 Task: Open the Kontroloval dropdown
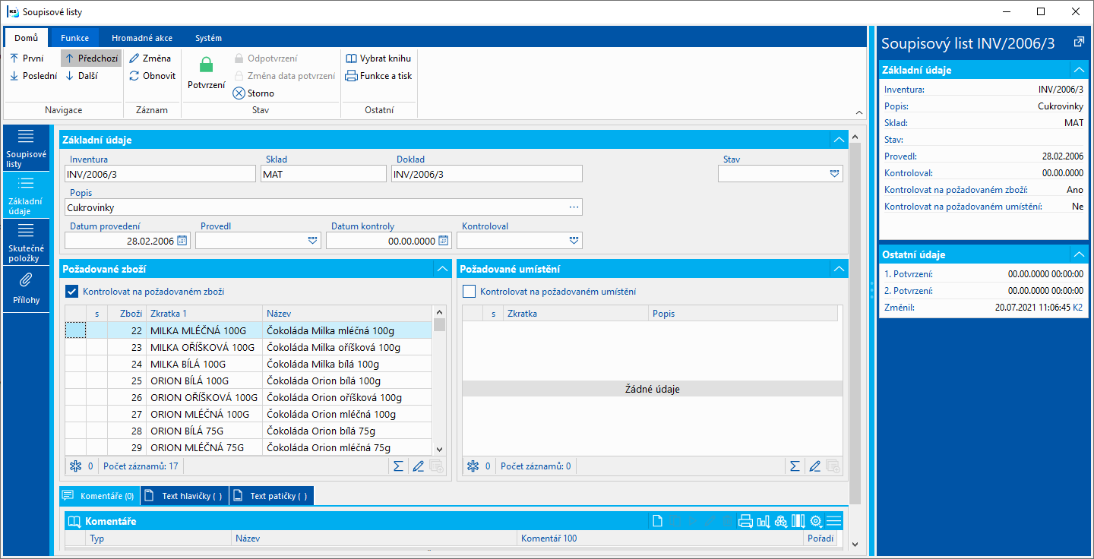pos(574,241)
